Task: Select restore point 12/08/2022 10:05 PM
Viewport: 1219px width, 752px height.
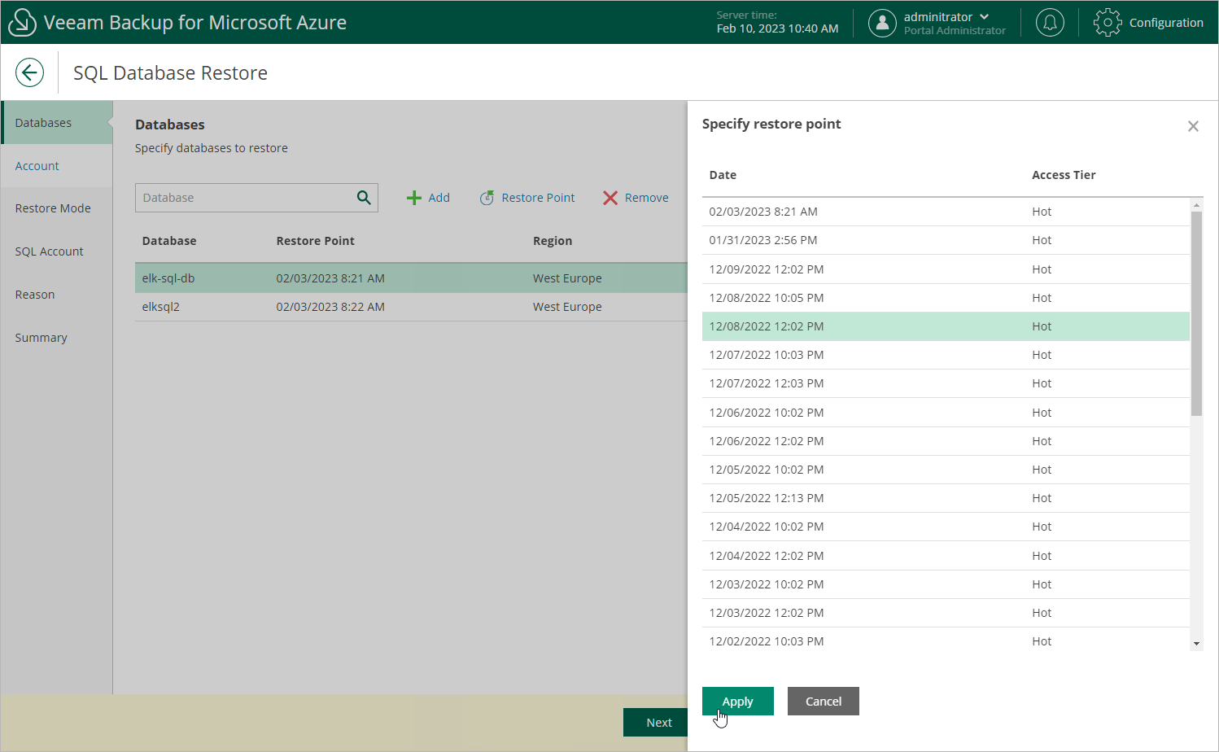Action: 946,298
